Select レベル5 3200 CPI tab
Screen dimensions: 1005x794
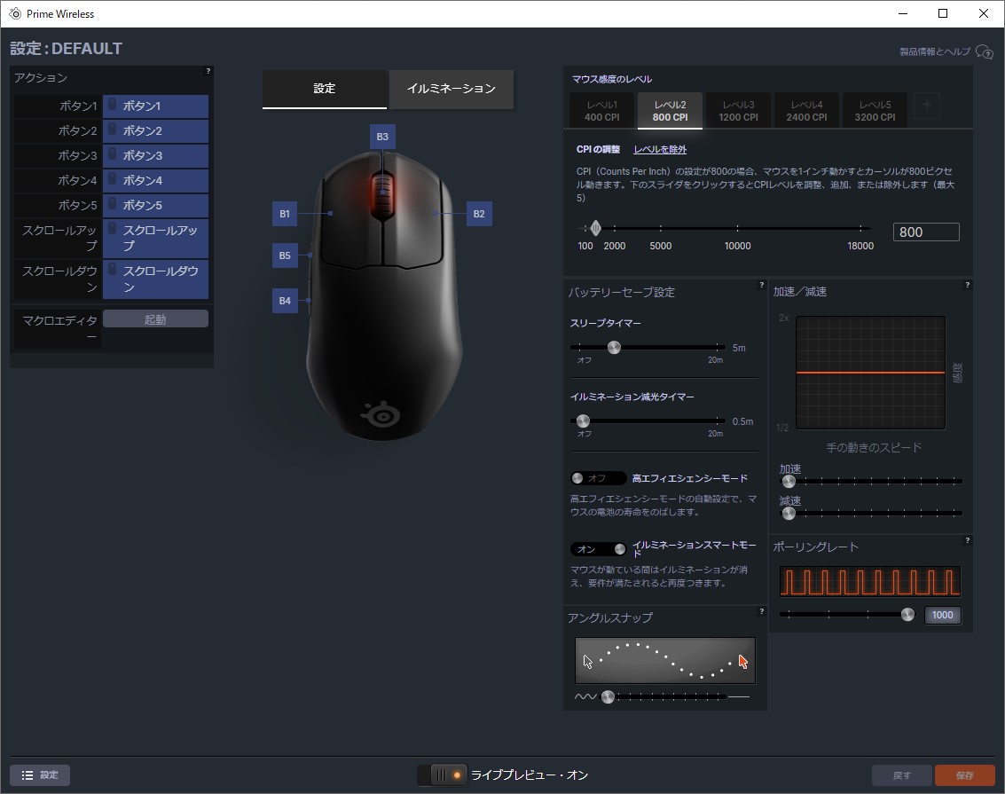pyautogui.click(x=875, y=111)
